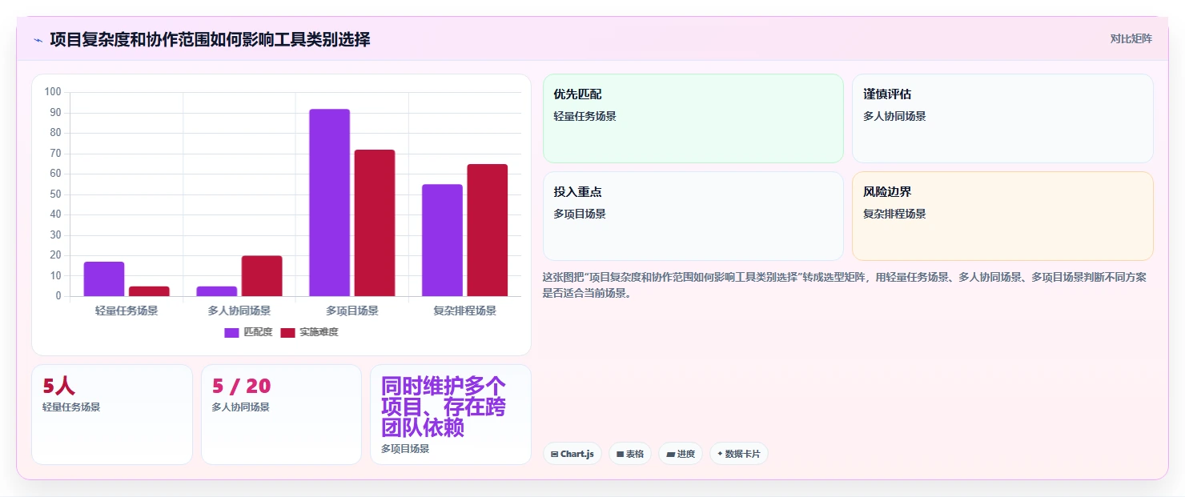Click the title 项目复杂度和协作范围如何影响工具类别选择

click(x=210, y=39)
